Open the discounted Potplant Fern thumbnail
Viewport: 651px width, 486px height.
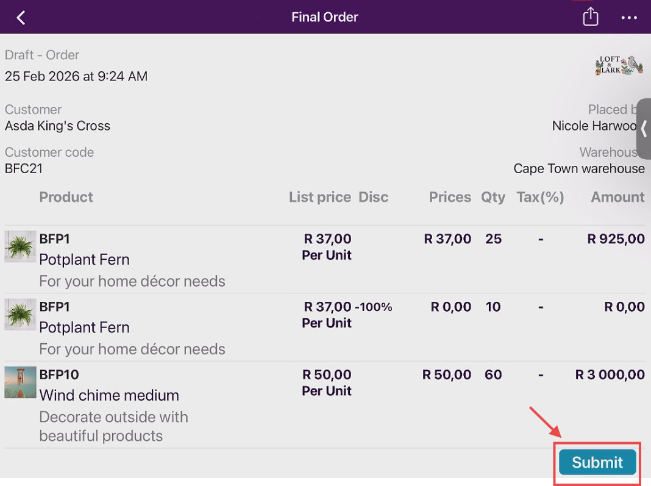20,314
